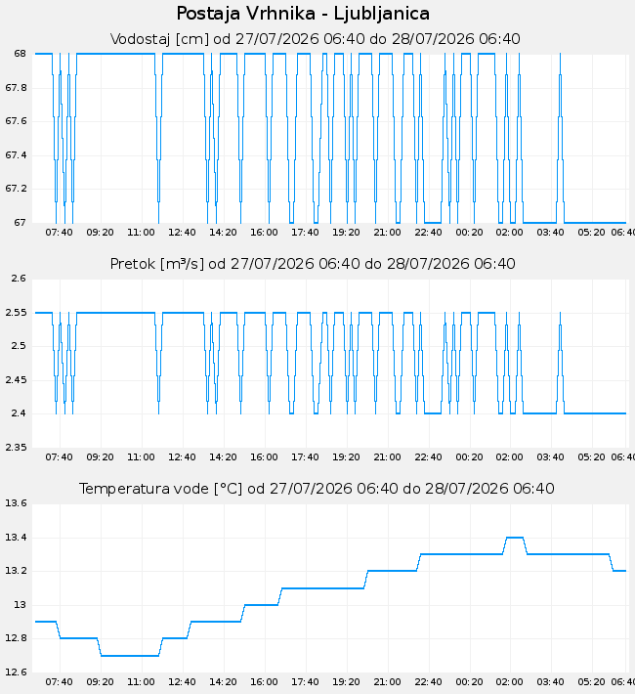Click the 67.4 y-axis label in Vodostaj chart
635x694 pixels.
coord(16,154)
